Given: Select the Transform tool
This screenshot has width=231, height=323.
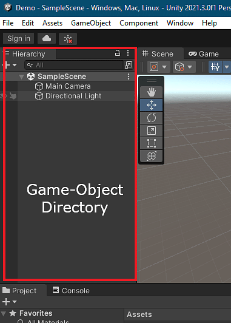Looking at the screenshot, I should 152,156.
